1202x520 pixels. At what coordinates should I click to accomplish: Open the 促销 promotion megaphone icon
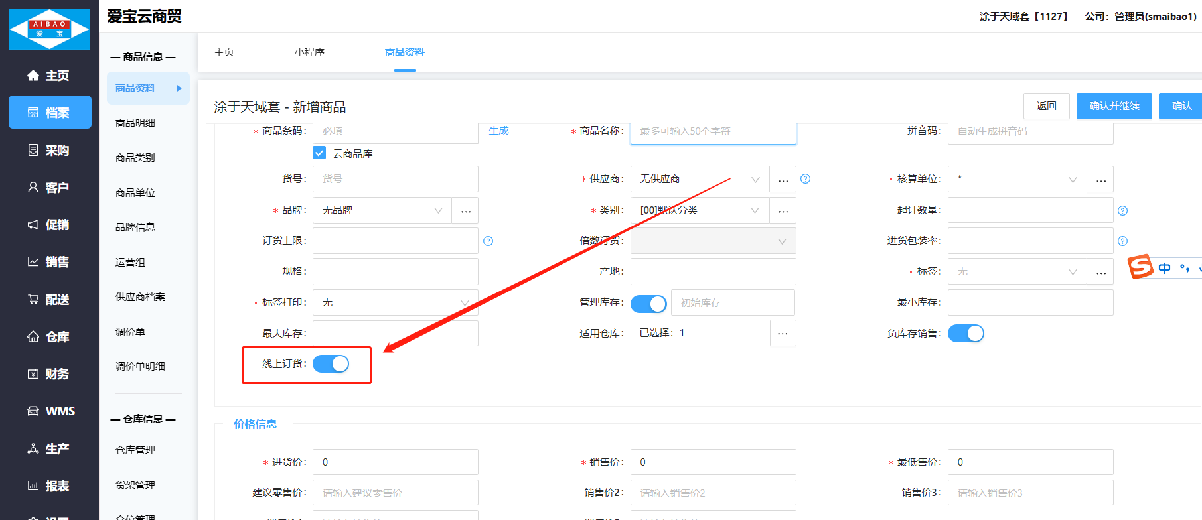[33, 224]
